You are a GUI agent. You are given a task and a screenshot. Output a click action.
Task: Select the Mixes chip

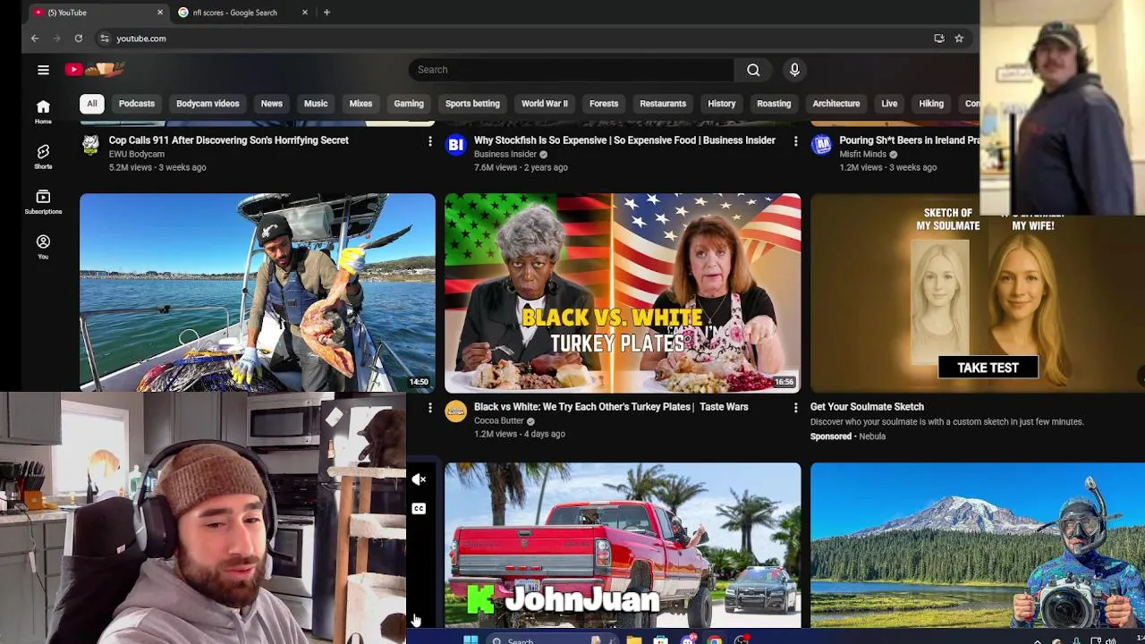(x=360, y=104)
